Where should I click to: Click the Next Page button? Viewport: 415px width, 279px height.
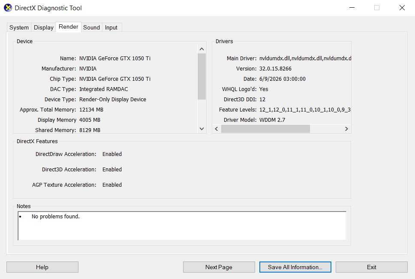click(219, 267)
